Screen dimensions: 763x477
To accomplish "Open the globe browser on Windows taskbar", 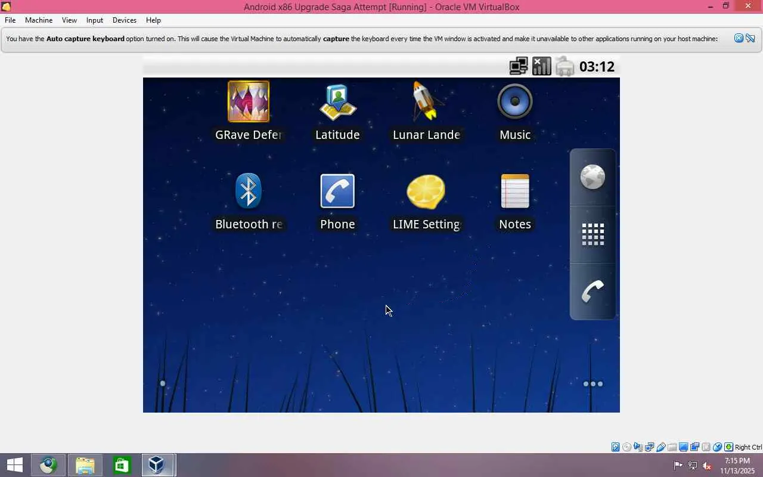I will point(49,465).
